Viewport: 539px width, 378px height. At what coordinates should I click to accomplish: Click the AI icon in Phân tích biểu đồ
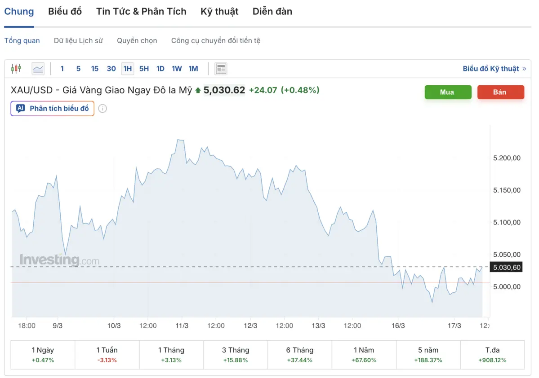tap(20, 108)
